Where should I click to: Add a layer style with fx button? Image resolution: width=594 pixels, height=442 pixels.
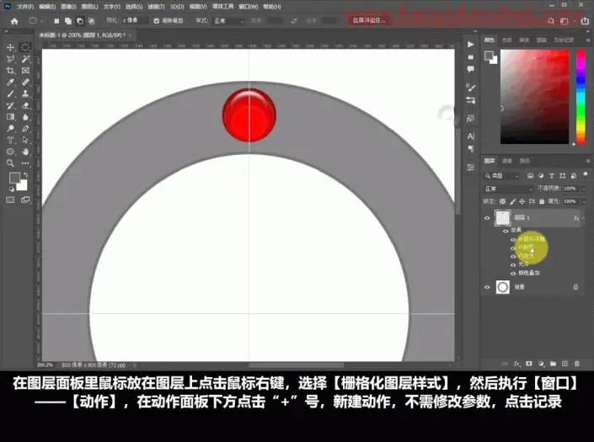[x=516, y=364]
